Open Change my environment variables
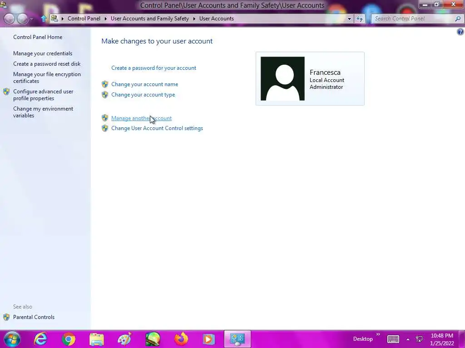Screen dimensions: 465x348 click(x=43, y=112)
